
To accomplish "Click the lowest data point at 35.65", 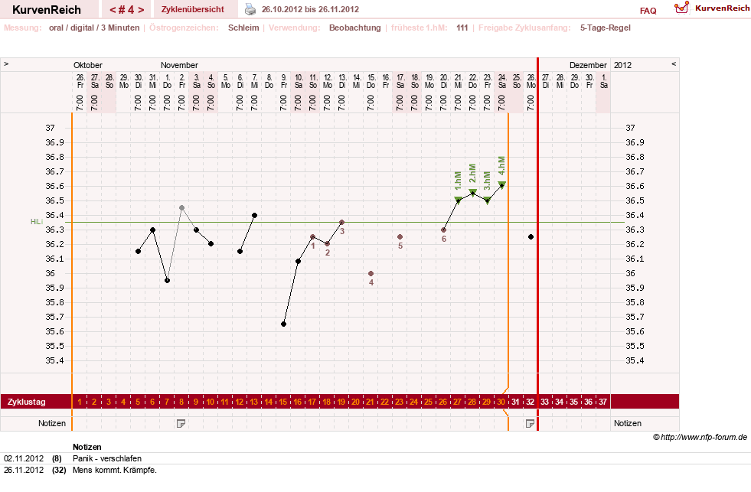I will [x=283, y=324].
